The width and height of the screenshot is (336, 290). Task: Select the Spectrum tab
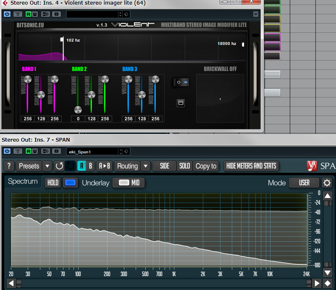click(23, 182)
